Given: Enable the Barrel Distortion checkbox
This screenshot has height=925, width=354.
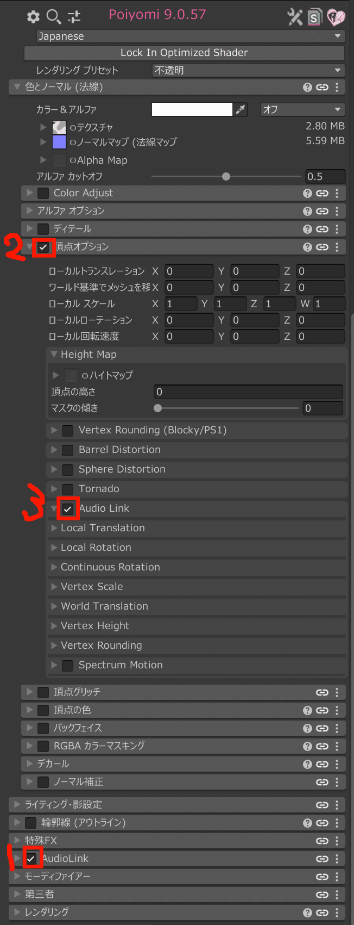Looking at the screenshot, I should (x=68, y=450).
